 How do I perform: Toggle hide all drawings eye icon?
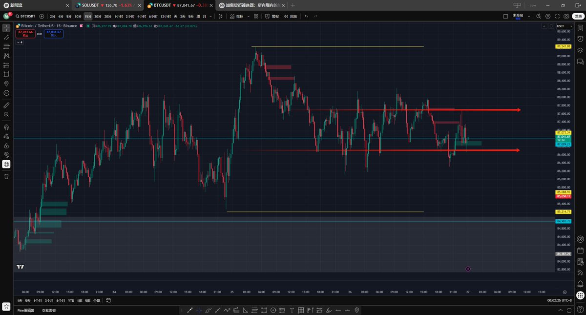(x=6, y=155)
